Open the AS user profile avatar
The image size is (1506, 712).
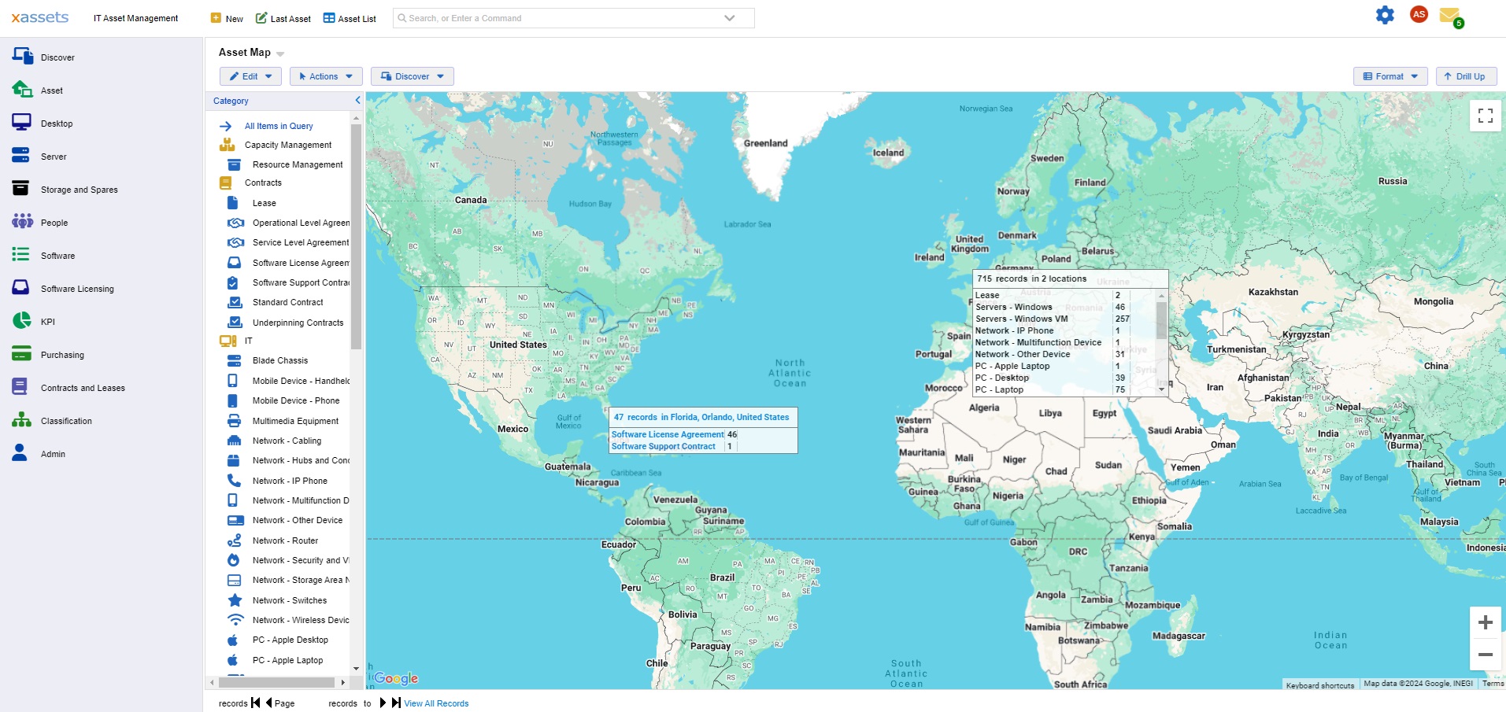1419,14
